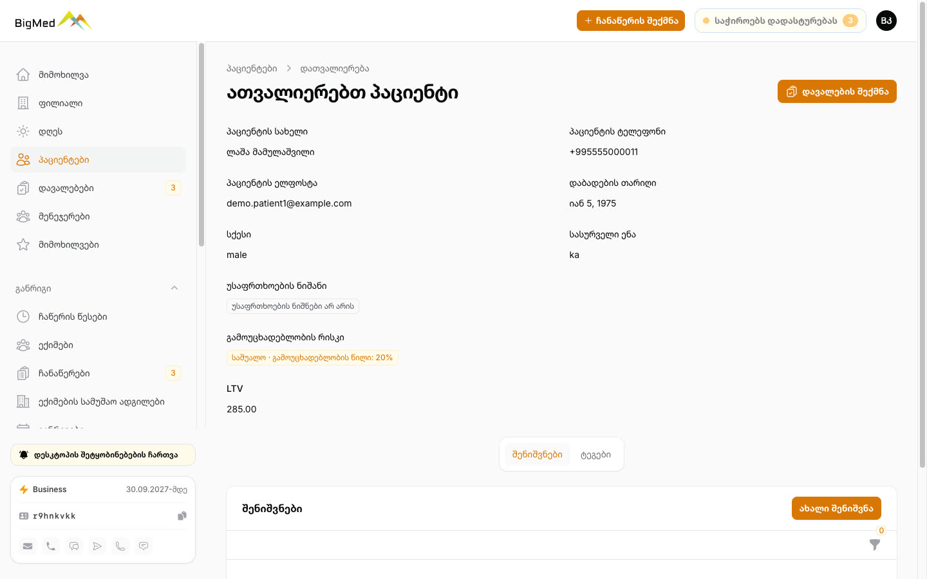927x579 pixels.
Task: Click the ახალი შენიშვნა button
Action: click(x=836, y=508)
